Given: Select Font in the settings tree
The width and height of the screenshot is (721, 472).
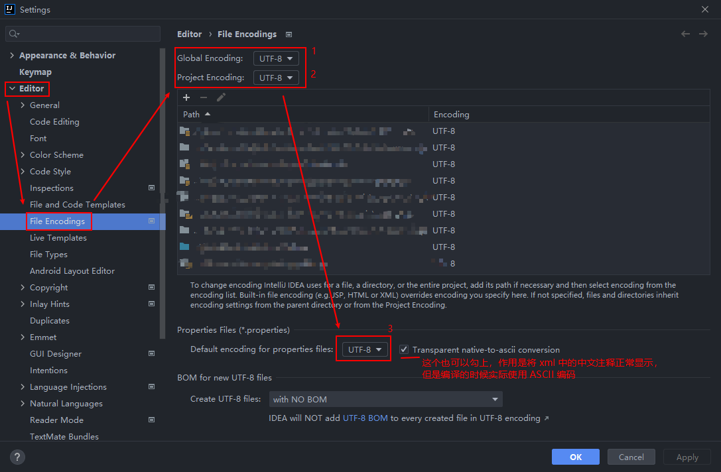Looking at the screenshot, I should (x=38, y=139).
